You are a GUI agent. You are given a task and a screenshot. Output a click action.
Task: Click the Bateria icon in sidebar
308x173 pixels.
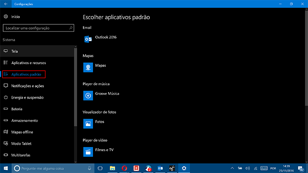6,109
